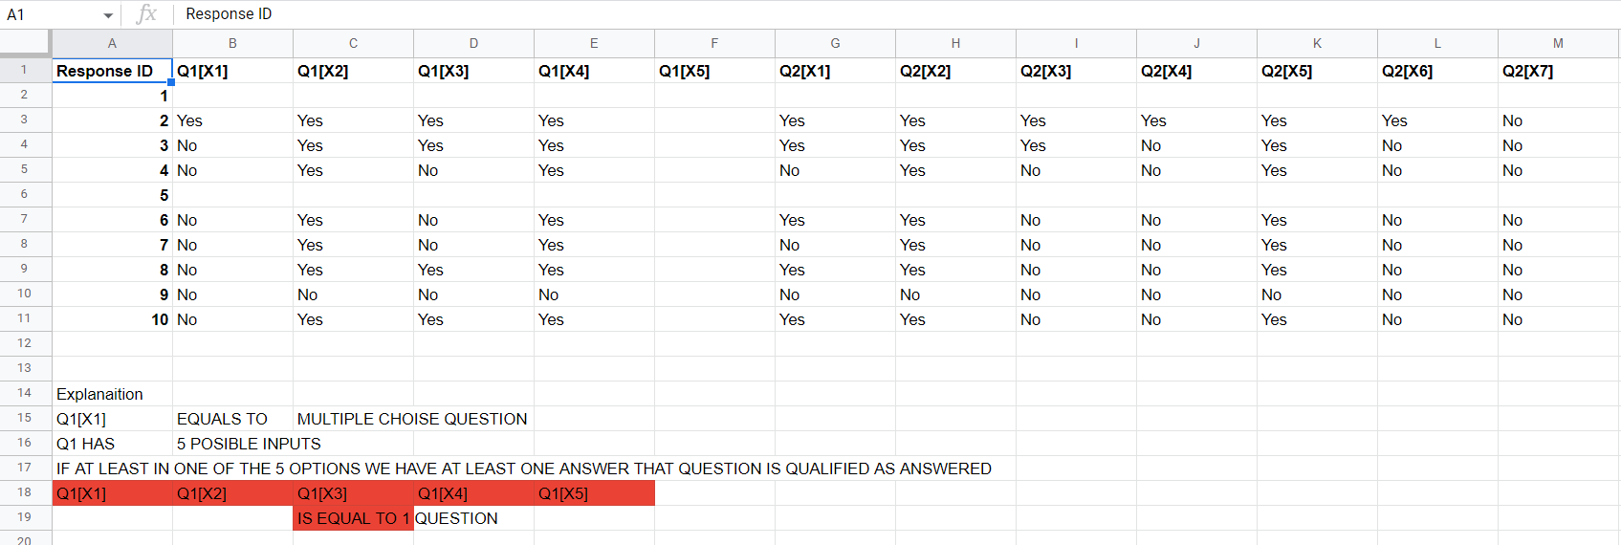Click the fx function icon
The width and height of the screenshot is (1621, 545).
(x=146, y=14)
